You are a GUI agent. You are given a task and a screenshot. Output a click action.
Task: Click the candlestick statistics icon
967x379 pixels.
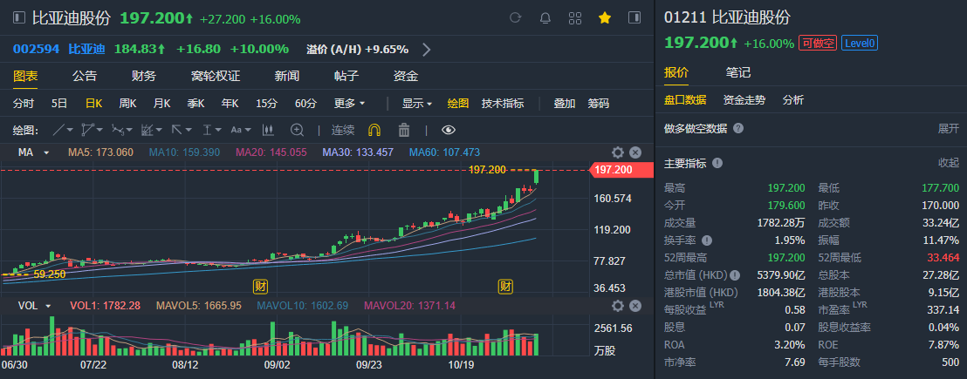[x=268, y=130]
